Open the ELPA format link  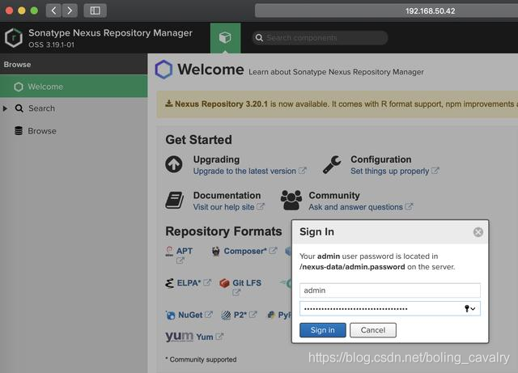coord(189,283)
